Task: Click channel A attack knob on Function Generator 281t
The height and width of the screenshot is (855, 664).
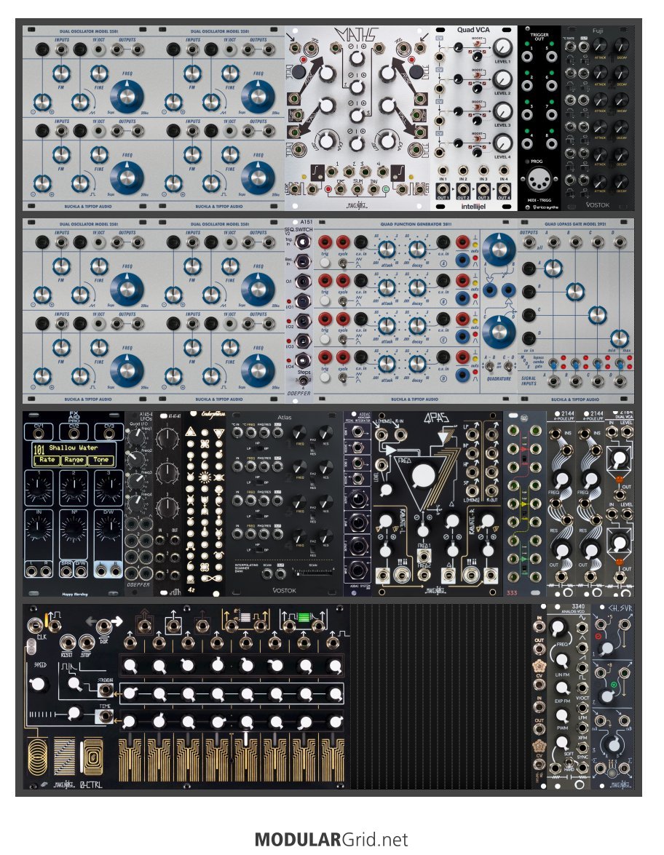Action: tap(387, 249)
